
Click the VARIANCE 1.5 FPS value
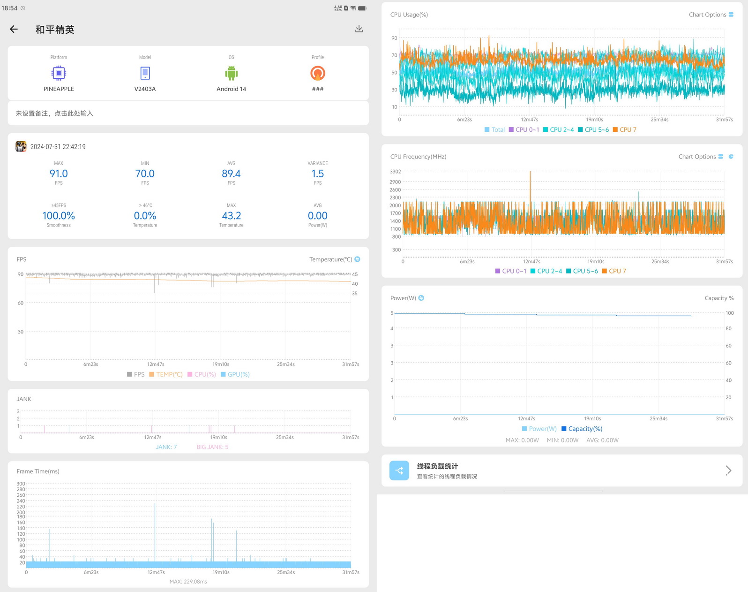(318, 174)
